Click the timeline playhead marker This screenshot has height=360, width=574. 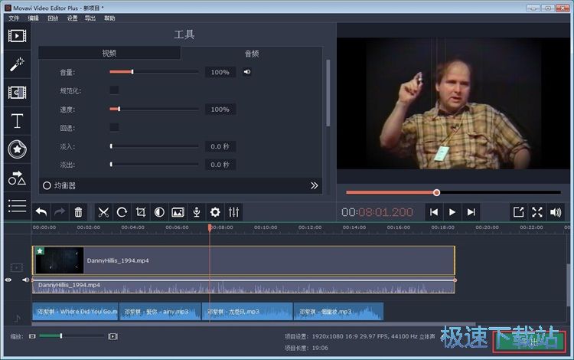click(210, 227)
